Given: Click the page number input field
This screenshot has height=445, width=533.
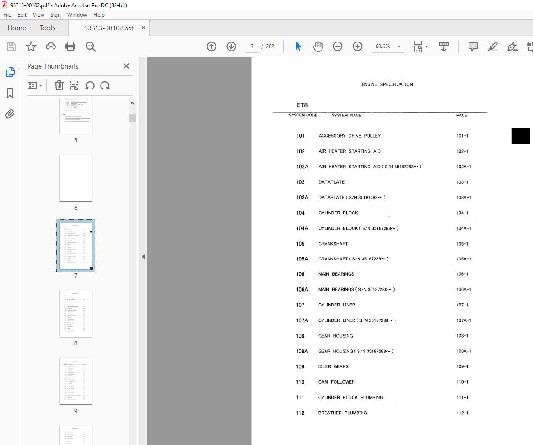Looking at the screenshot, I should click(x=252, y=46).
